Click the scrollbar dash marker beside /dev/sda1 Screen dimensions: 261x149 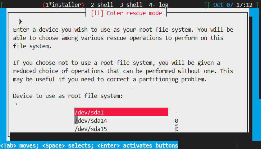(x=177, y=112)
